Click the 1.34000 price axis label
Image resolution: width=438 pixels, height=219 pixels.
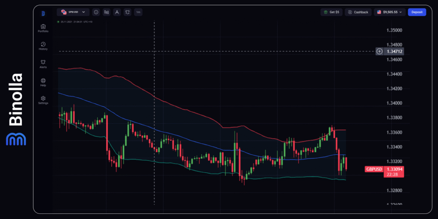tap(394, 103)
